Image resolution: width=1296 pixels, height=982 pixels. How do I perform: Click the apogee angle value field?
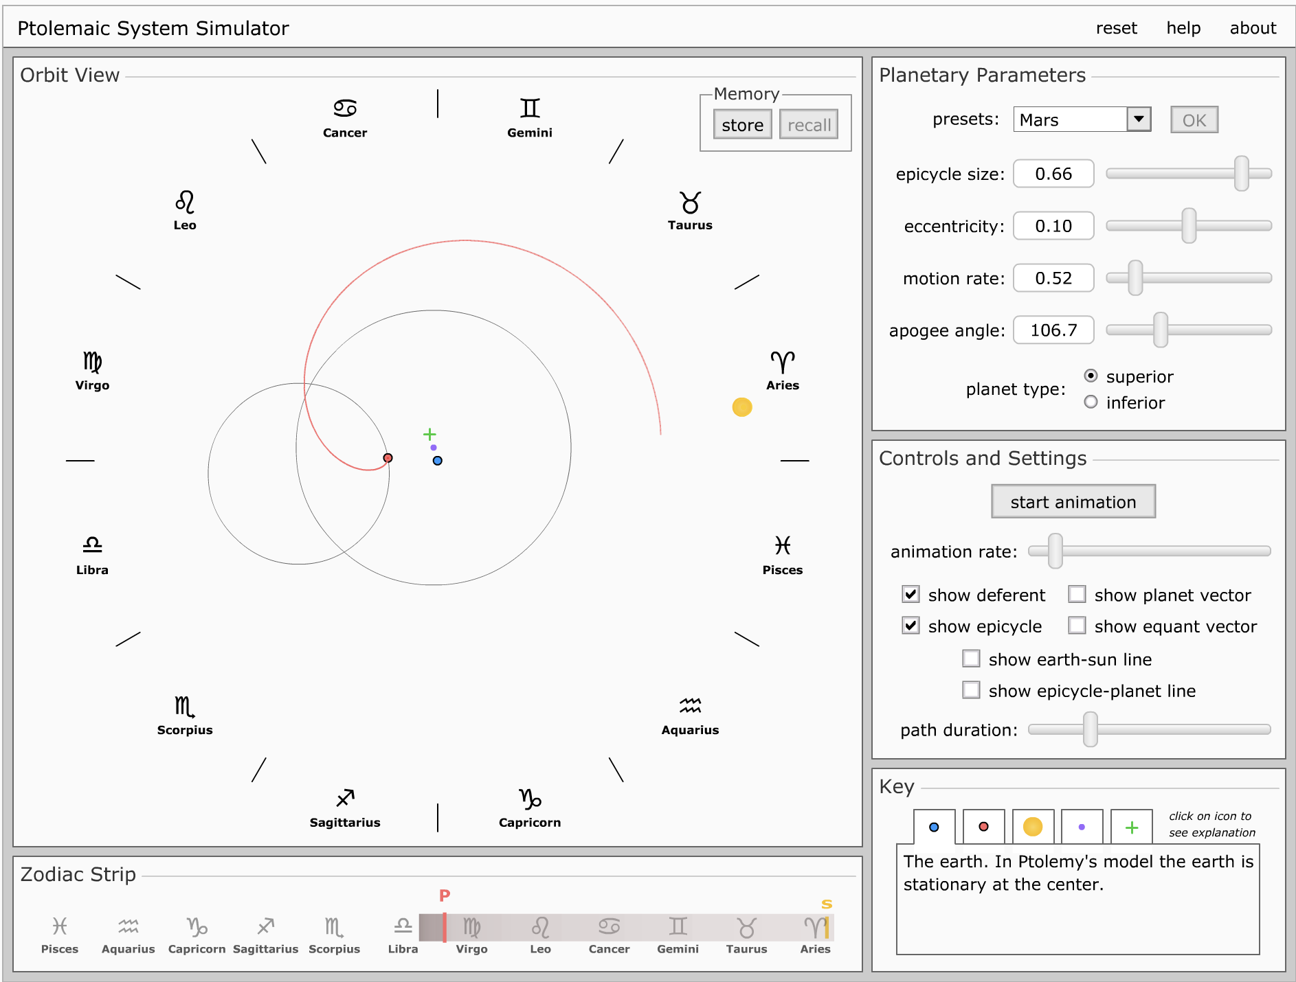(x=1053, y=330)
